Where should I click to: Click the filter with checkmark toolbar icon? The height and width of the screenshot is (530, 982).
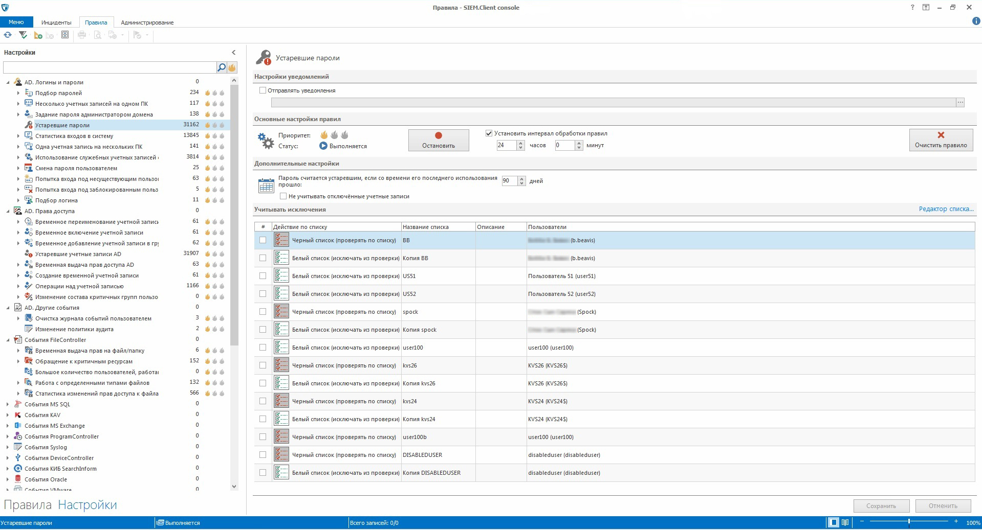point(23,35)
